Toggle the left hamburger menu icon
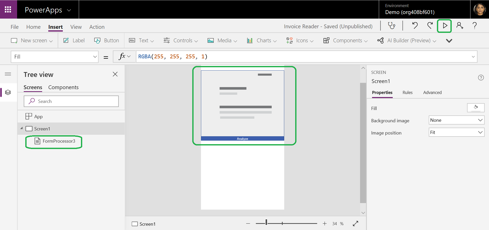Viewport: 489px width, 230px height. [8, 74]
